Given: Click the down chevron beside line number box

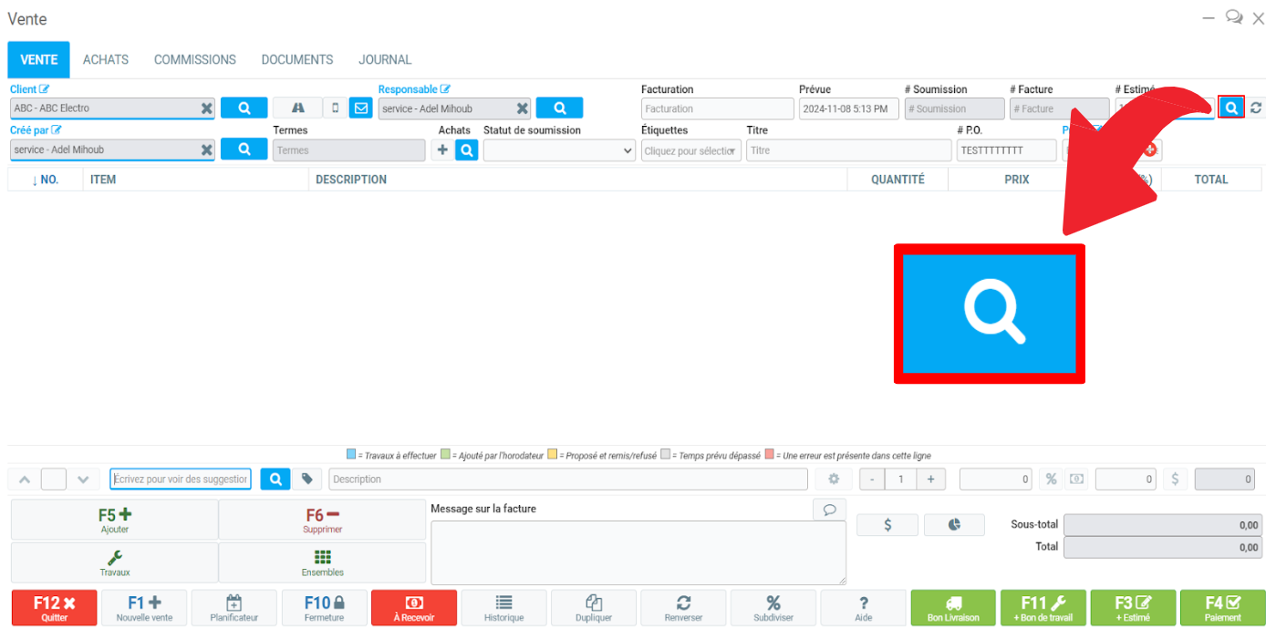Looking at the screenshot, I should [x=83, y=479].
